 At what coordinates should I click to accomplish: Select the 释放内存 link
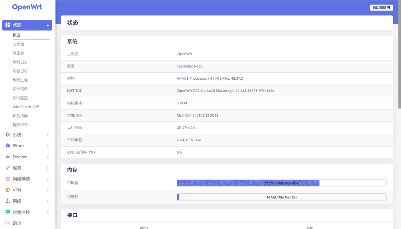[x=20, y=125]
